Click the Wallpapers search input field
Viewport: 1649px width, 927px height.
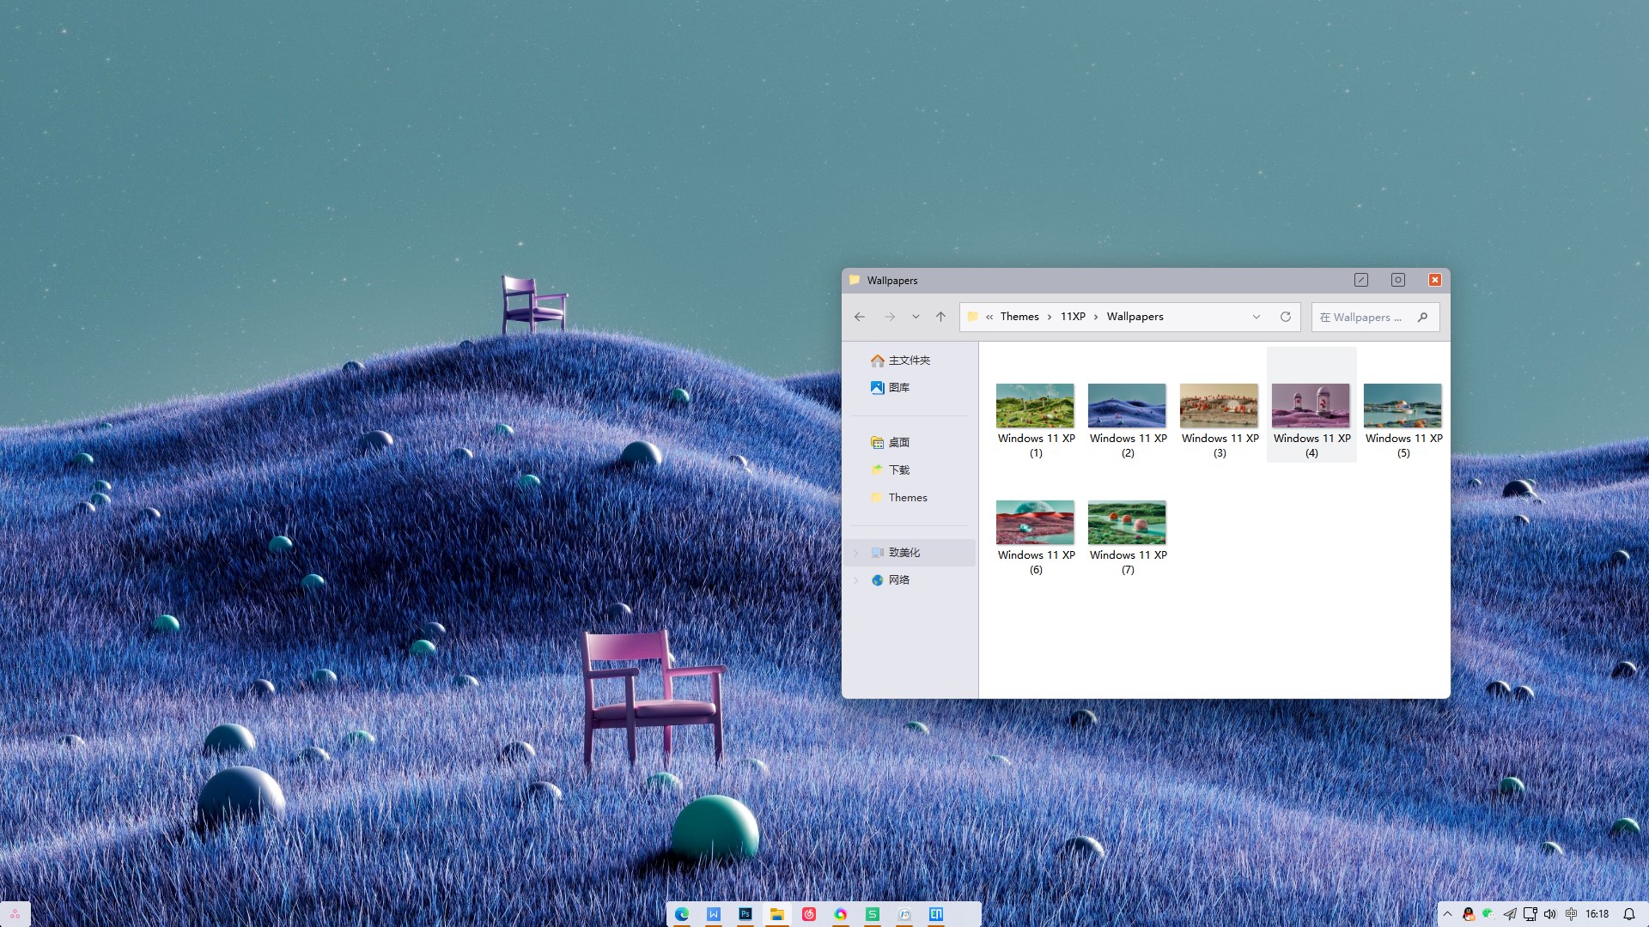point(1361,318)
